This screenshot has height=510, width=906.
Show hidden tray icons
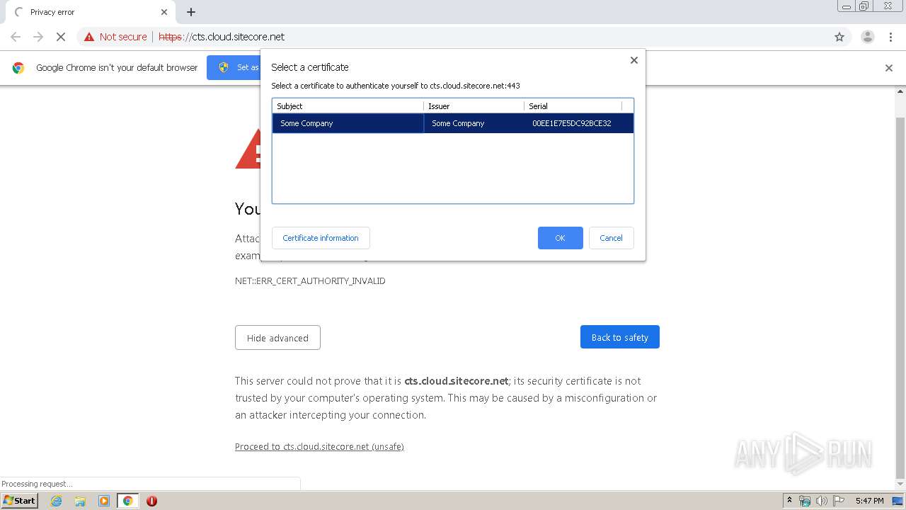789,501
